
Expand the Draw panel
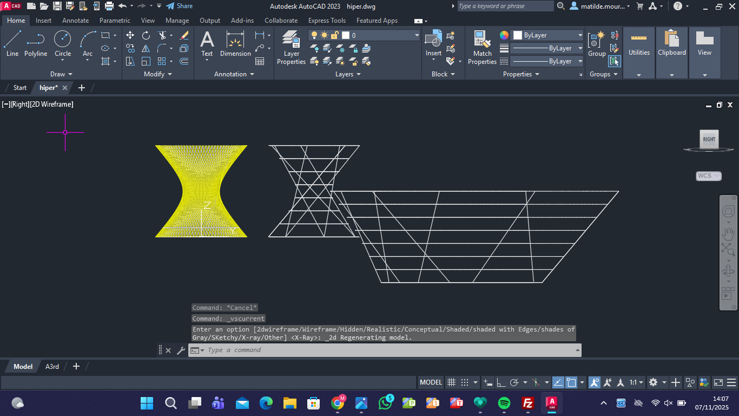click(61, 74)
